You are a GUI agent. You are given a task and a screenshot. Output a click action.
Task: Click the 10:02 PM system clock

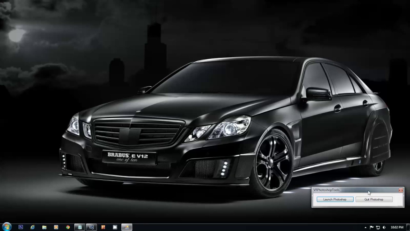pyautogui.click(x=397, y=227)
